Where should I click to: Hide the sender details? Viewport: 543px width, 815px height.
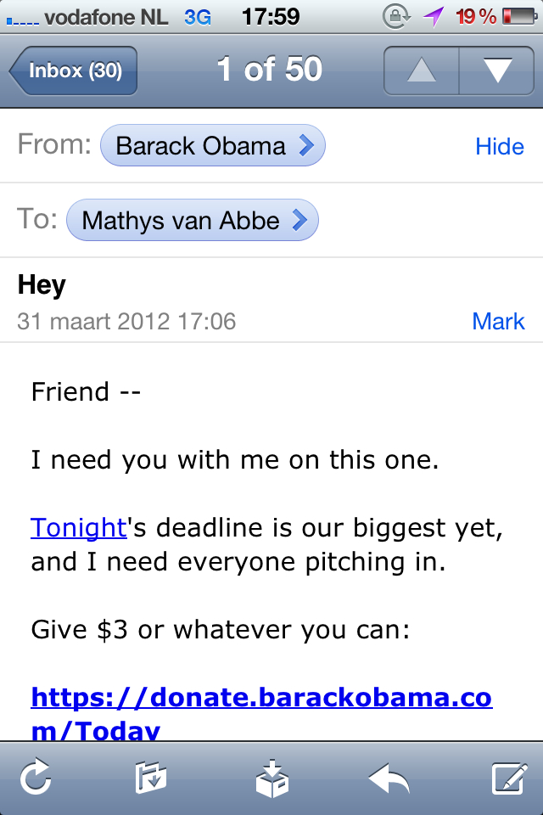499,147
